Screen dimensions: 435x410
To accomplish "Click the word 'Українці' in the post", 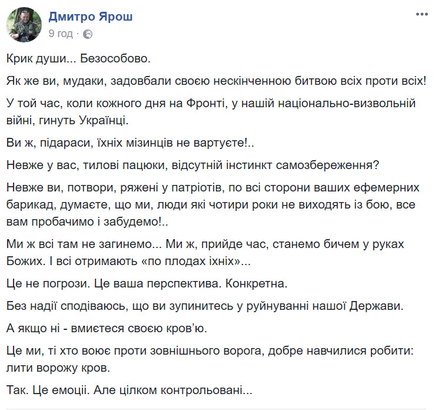I will click(x=104, y=120).
